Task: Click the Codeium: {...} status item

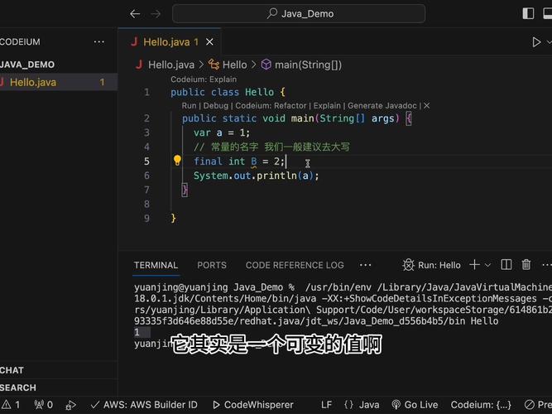Action: [481, 405]
